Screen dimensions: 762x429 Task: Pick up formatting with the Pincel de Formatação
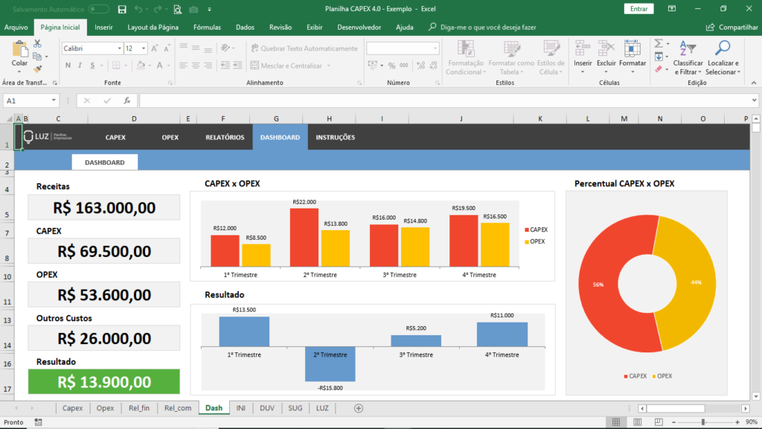pyautogui.click(x=36, y=68)
